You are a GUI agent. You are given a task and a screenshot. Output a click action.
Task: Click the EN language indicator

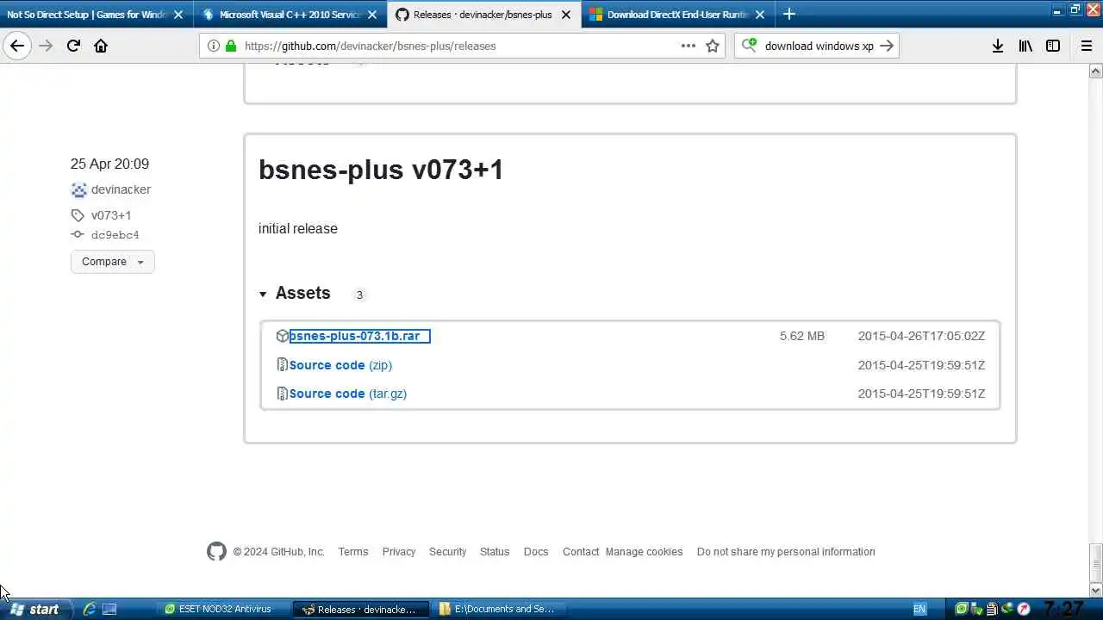pyautogui.click(x=919, y=609)
